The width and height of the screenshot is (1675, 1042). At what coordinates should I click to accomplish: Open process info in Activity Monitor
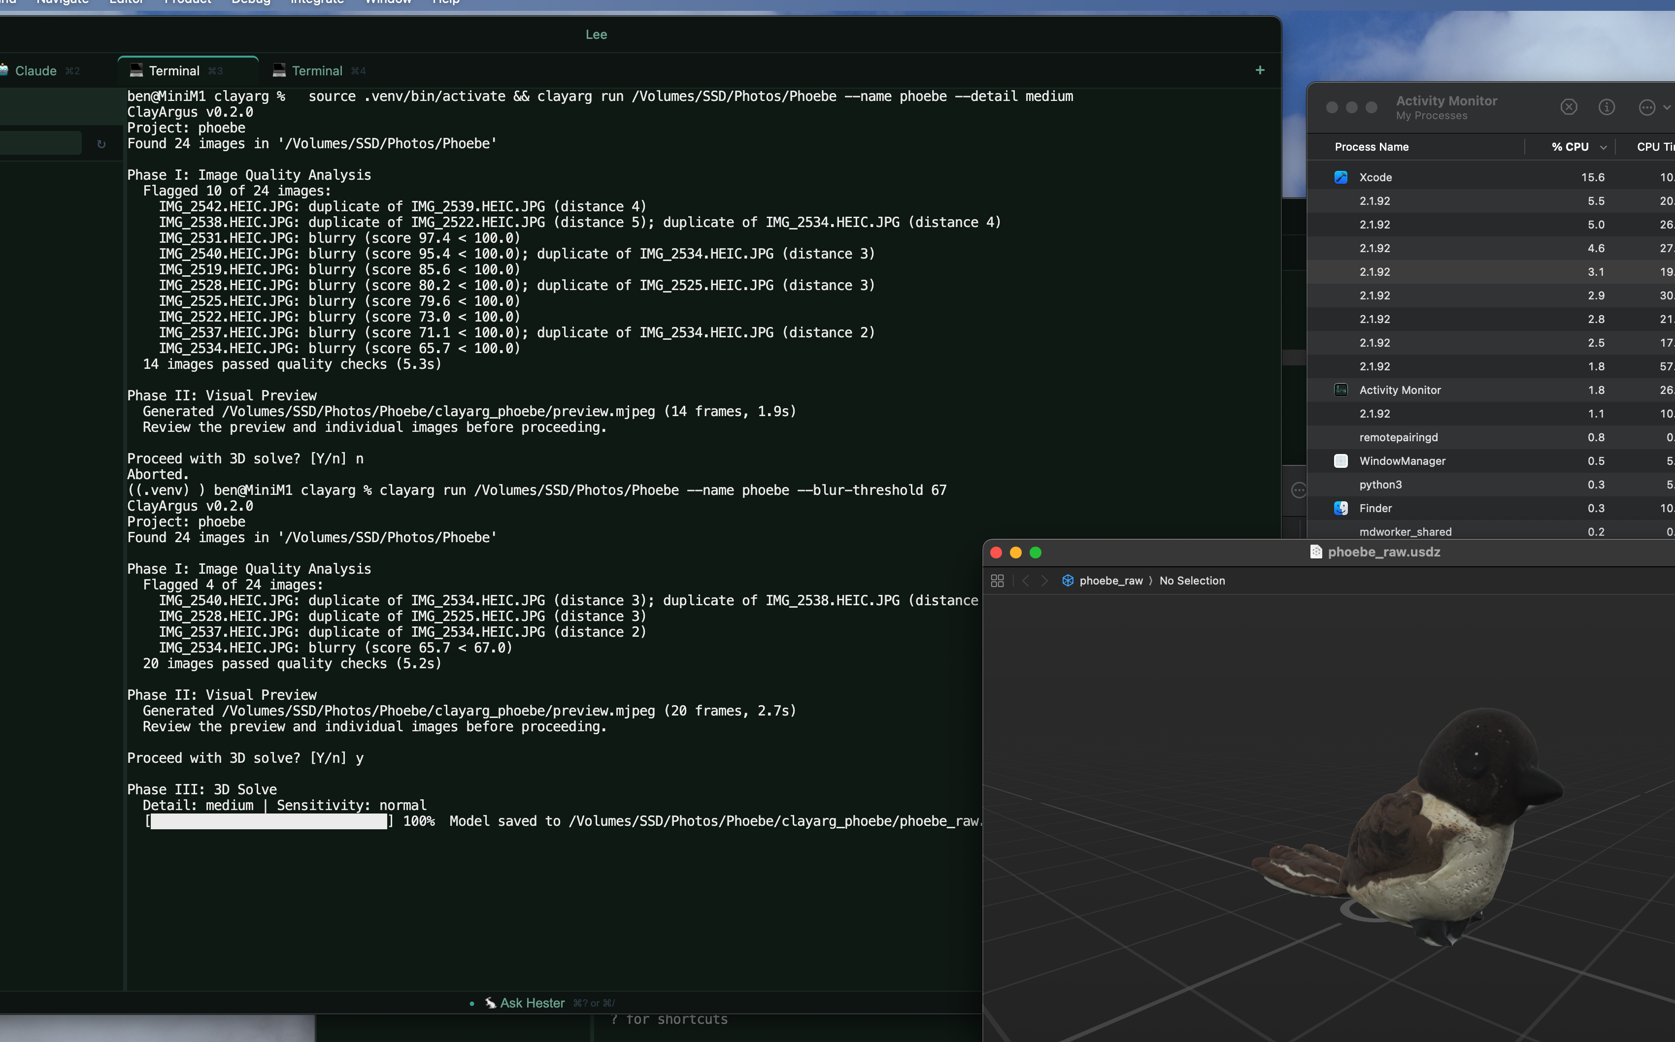1607,107
